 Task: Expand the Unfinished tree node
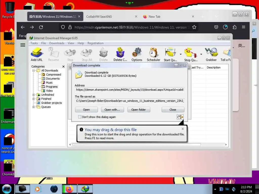pyautogui.click(x=34, y=95)
